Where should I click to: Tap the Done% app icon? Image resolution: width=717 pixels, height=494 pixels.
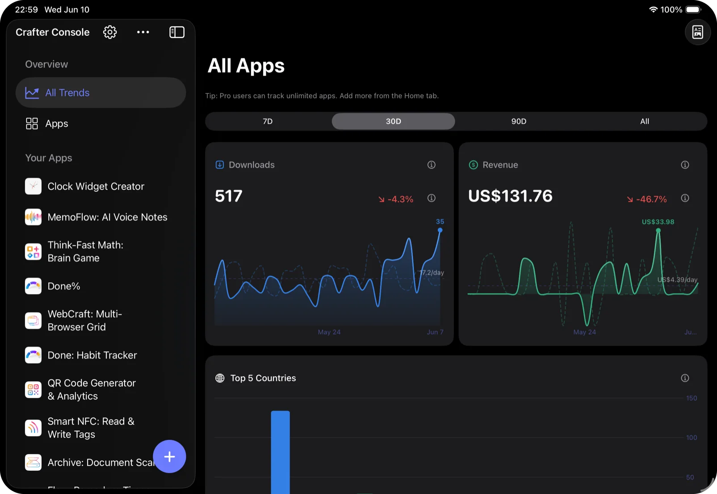[x=33, y=286]
